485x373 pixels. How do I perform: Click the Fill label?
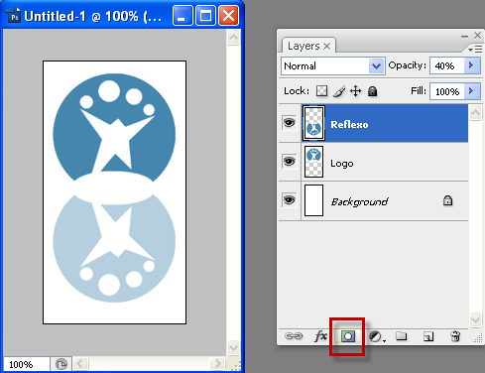[419, 90]
